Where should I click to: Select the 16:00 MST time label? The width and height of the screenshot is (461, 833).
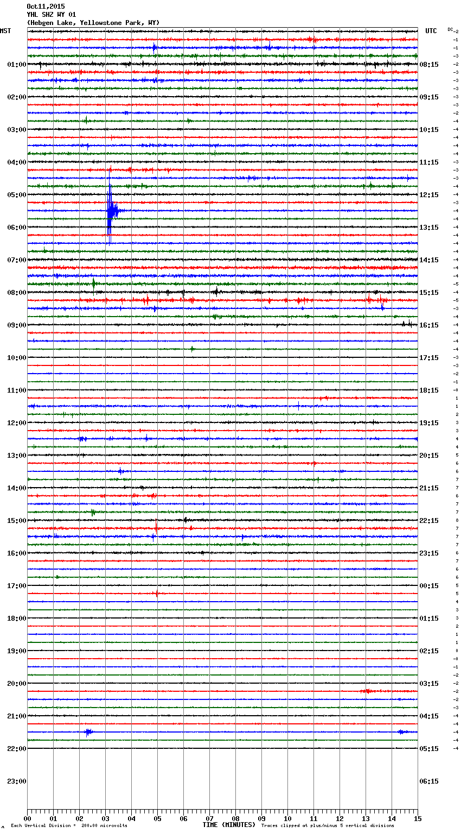pyautogui.click(x=17, y=553)
